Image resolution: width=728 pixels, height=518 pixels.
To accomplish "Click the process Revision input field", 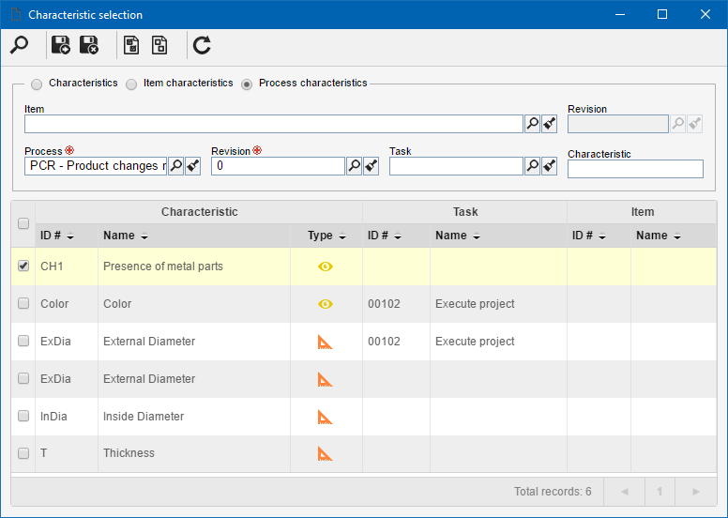I will pos(278,166).
